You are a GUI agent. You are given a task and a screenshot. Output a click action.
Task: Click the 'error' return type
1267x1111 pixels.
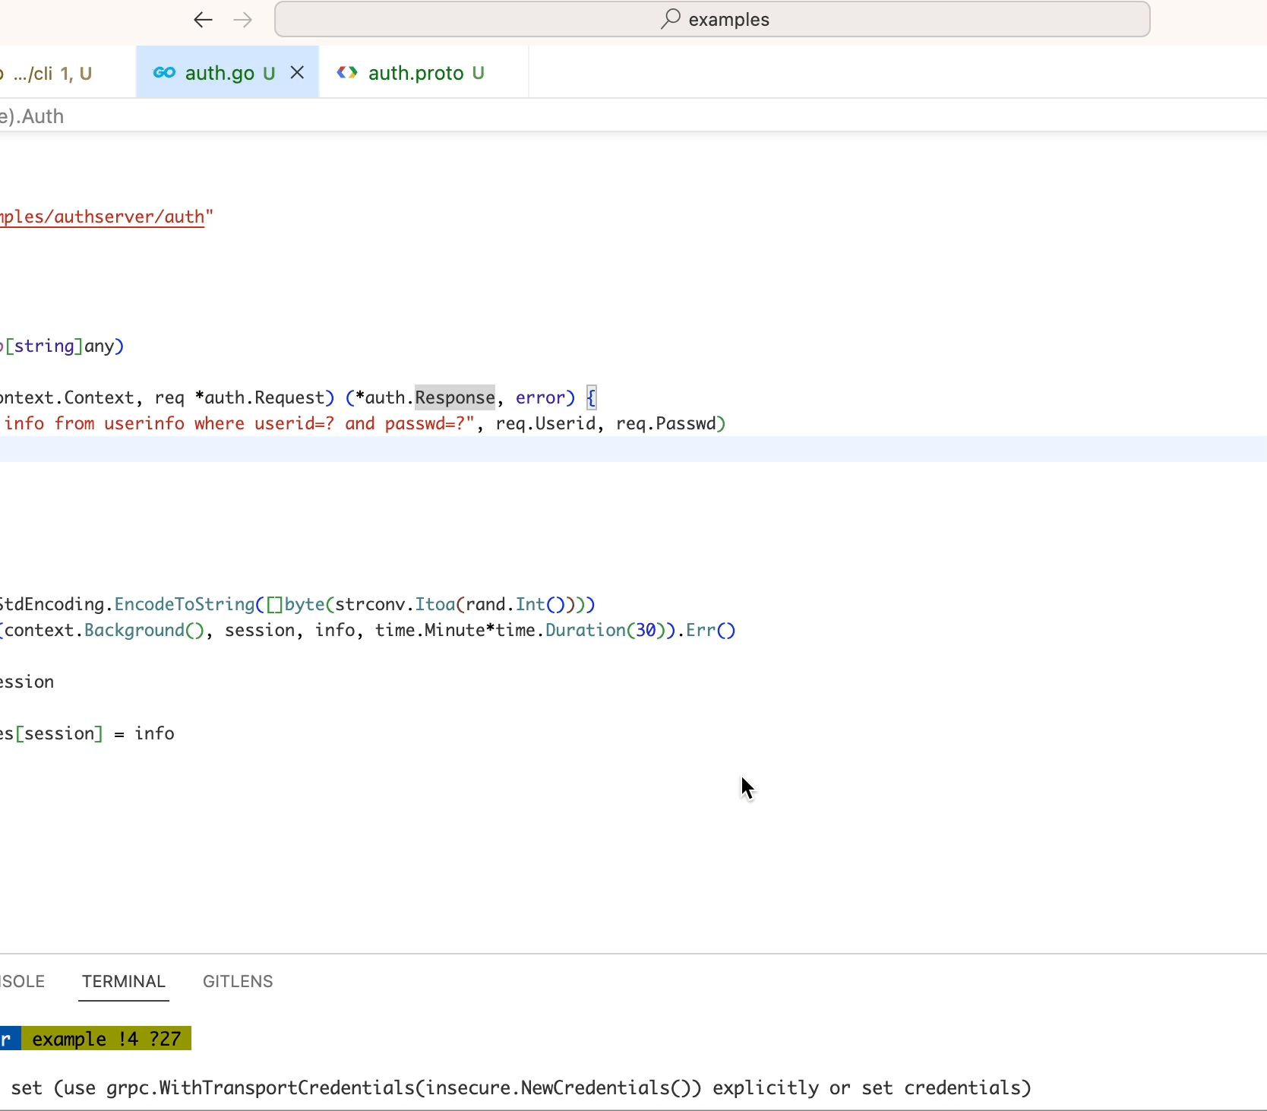tap(541, 398)
